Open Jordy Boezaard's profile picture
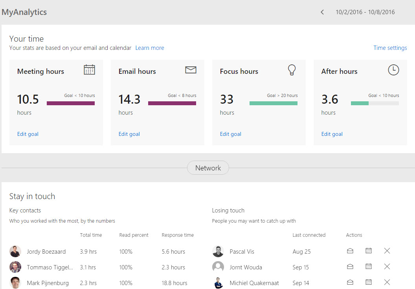Viewport: 415px width, 289px height. [15, 251]
